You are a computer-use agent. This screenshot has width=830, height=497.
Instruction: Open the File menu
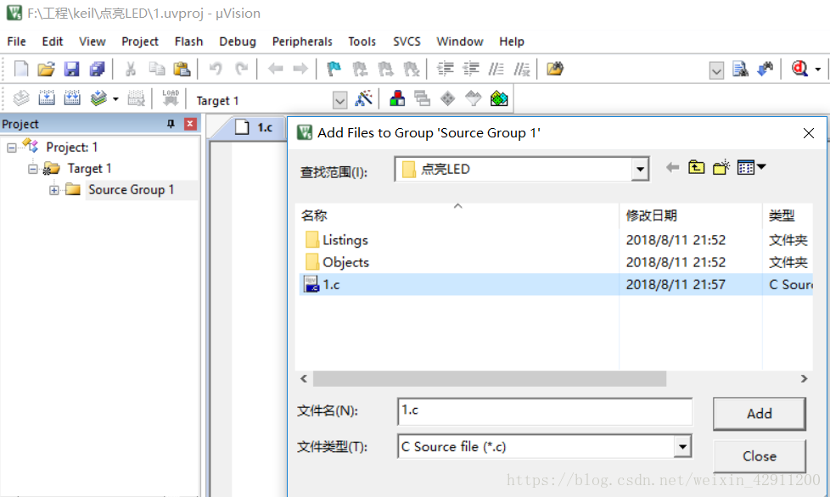(x=16, y=42)
